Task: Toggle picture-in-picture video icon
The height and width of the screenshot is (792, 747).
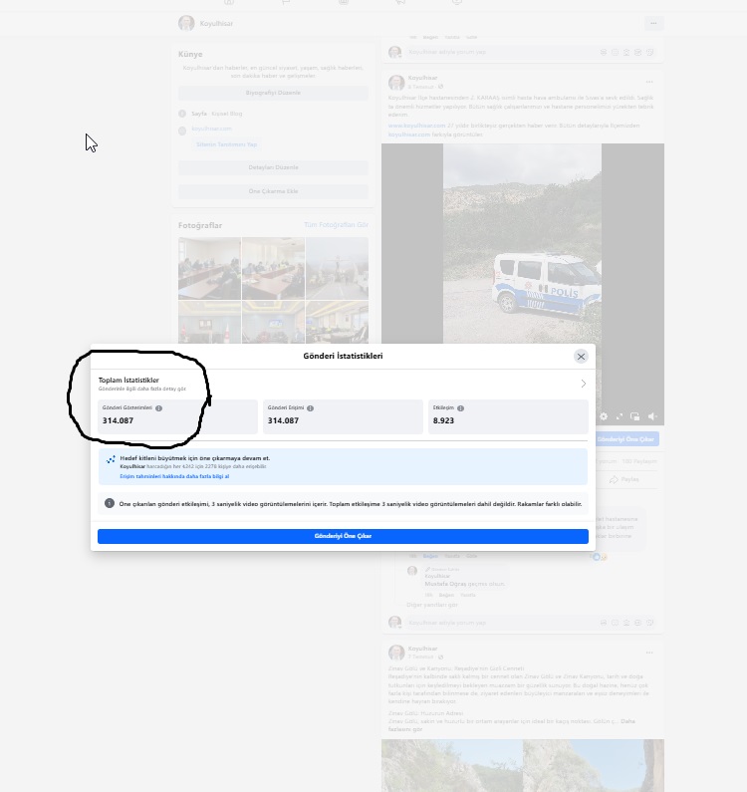Action: [634, 416]
